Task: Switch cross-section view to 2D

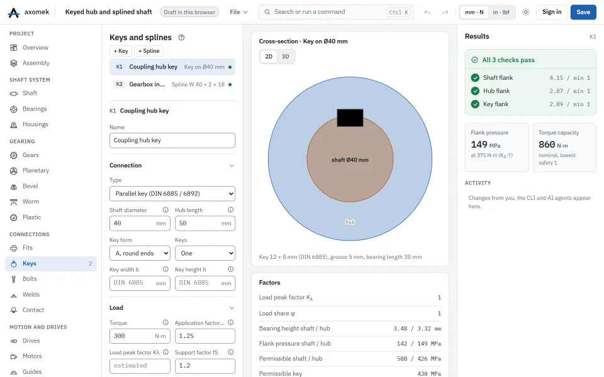Action: [x=269, y=57]
